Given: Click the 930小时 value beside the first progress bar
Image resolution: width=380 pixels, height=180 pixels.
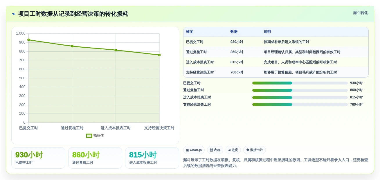Looking at the screenshot, I should (356, 83).
